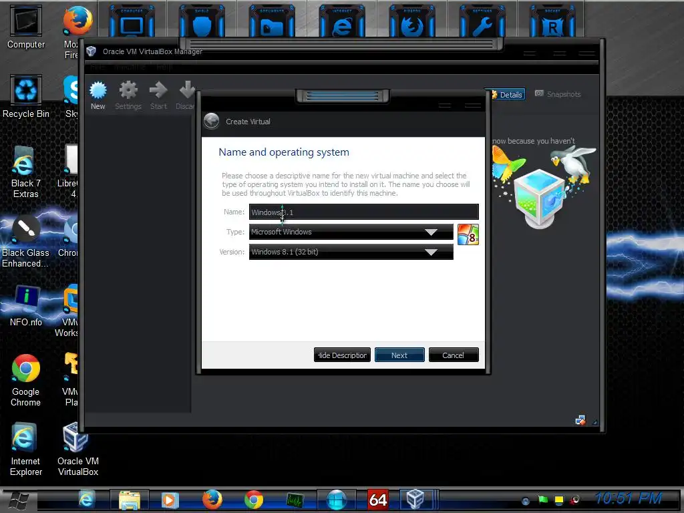Click the red 64 taskbar icon
The height and width of the screenshot is (513, 684).
pos(377,500)
